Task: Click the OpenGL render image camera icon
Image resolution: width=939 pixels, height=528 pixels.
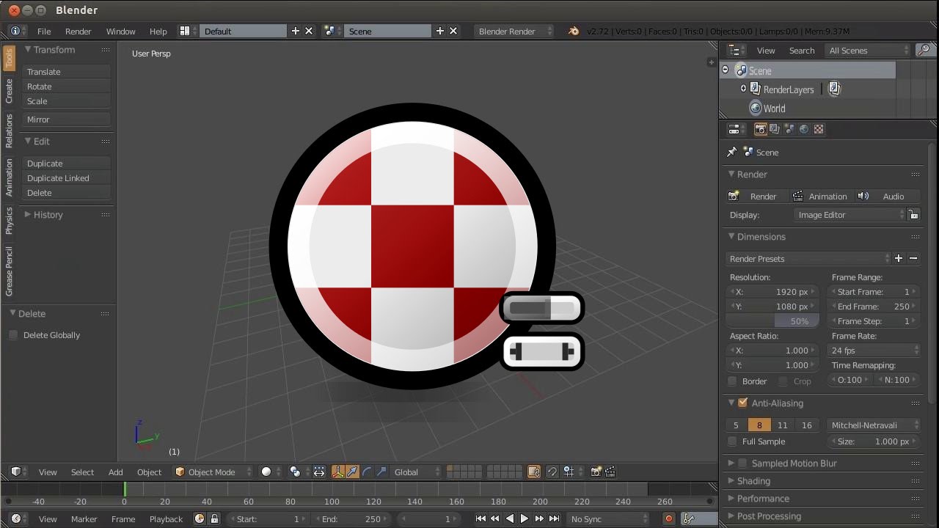Action: pyautogui.click(x=596, y=472)
